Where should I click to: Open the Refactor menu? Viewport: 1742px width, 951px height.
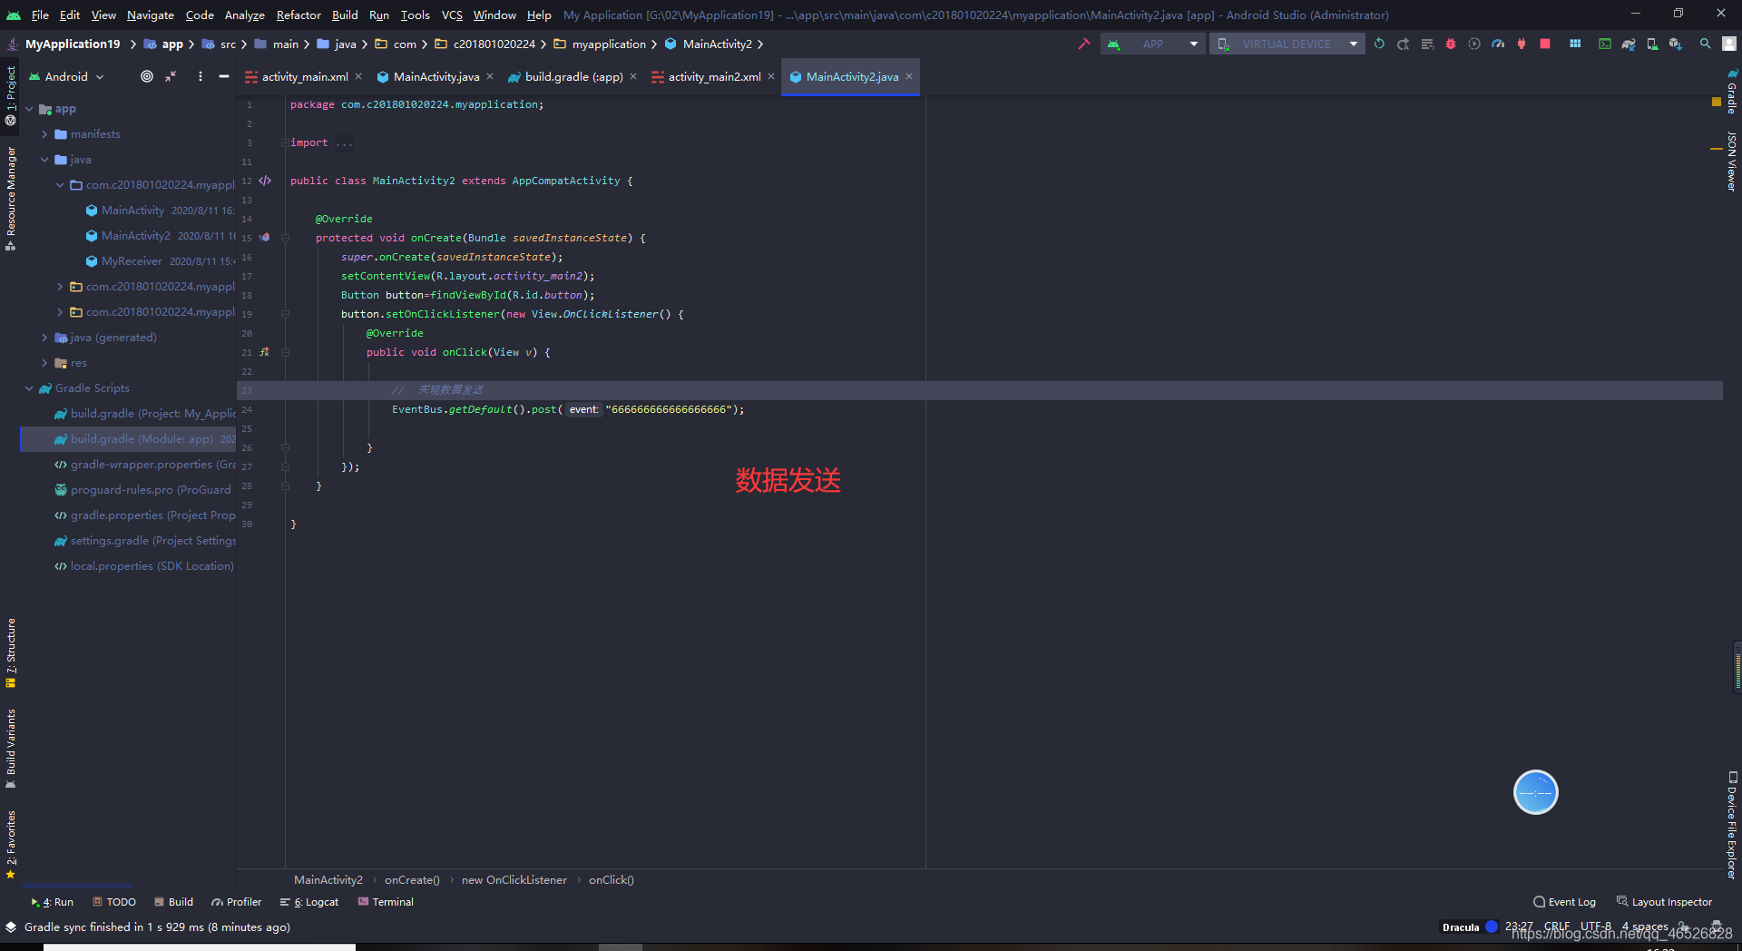(x=298, y=15)
